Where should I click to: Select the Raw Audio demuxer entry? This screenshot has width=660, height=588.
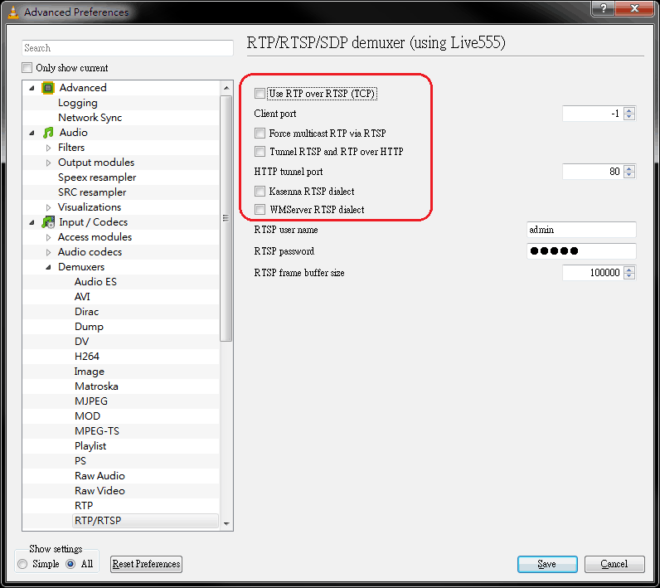coord(99,475)
